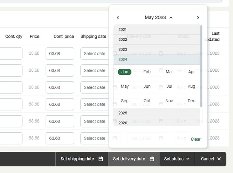Go to previous month with left arrow
Viewport: 233px width, 173px height.
coord(118,17)
